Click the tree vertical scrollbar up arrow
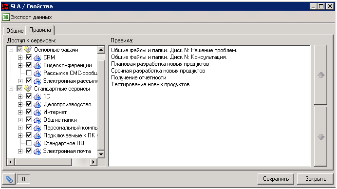 101,50
